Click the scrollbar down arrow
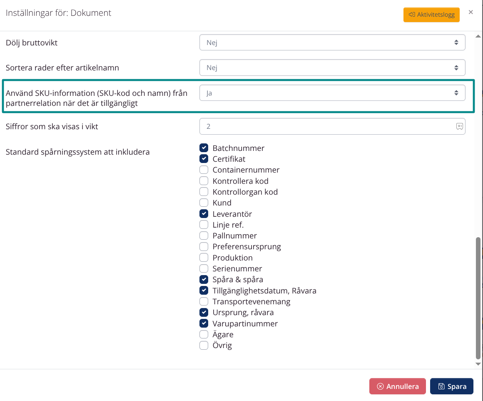The image size is (483, 401). pos(478,364)
